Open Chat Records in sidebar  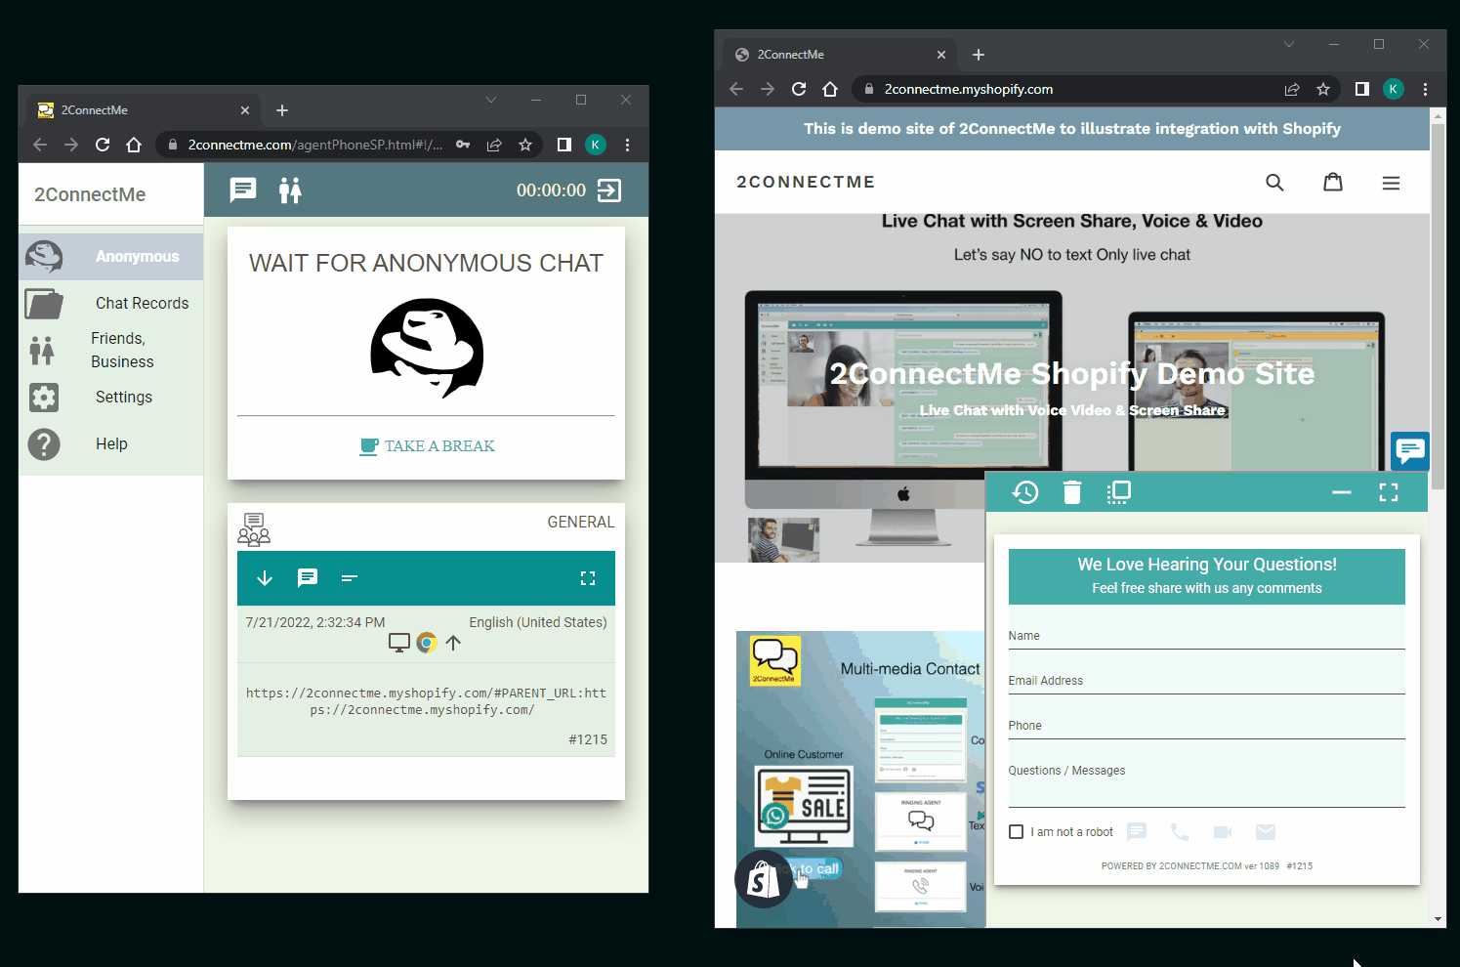111,304
